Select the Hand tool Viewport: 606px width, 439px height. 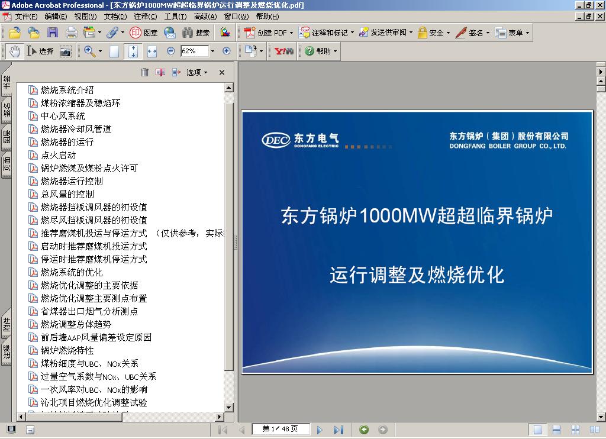(x=15, y=51)
